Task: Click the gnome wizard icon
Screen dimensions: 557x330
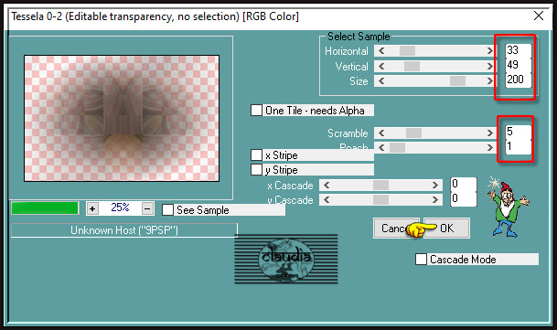Action: coord(508,208)
